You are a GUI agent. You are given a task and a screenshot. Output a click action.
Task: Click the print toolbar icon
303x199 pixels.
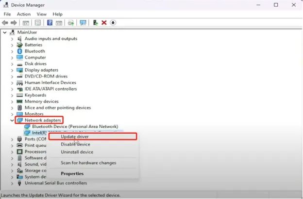point(71,23)
